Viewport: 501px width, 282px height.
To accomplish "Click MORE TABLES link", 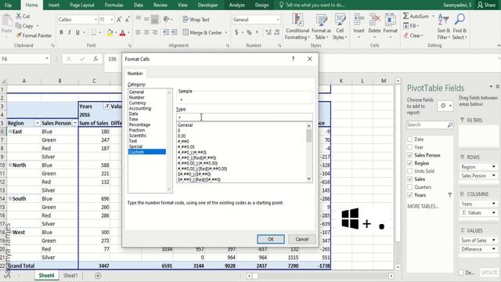I will tap(423, 206).
